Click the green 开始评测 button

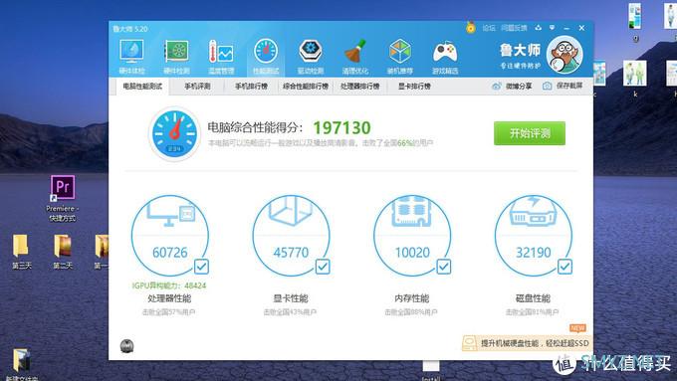pos(530,133)
